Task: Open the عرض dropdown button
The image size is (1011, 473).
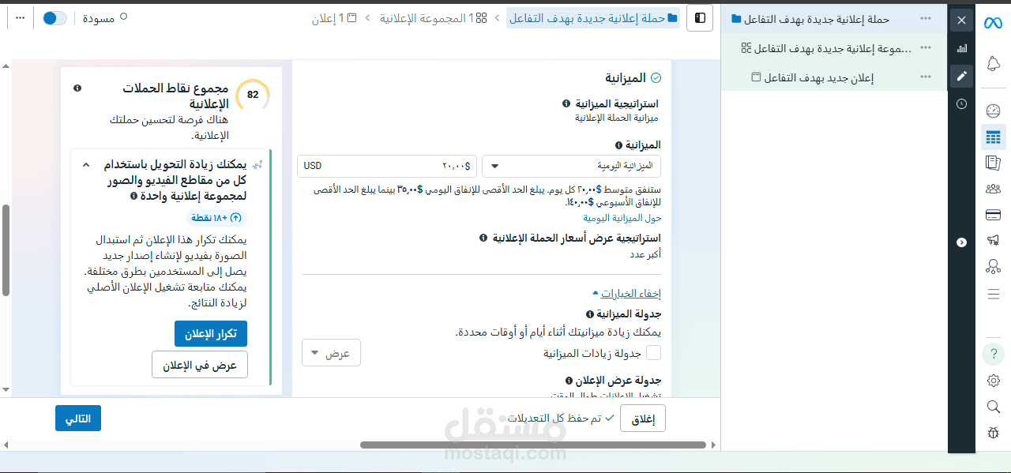Action: click(331, 353)
